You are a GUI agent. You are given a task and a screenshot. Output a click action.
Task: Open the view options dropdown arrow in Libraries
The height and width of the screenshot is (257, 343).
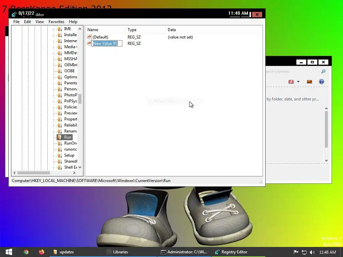[298, 82]
